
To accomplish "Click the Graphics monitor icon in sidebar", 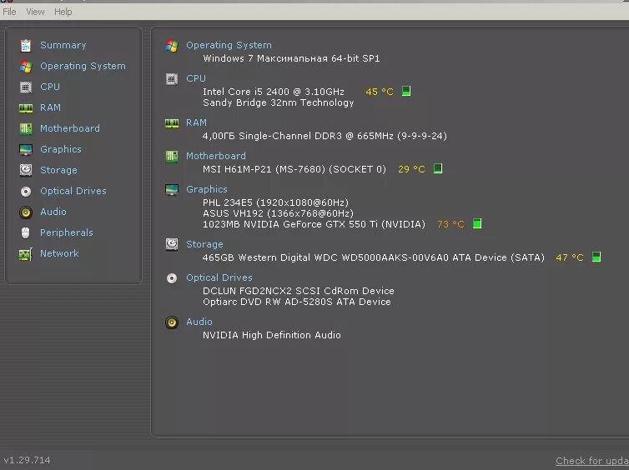I will click(26, 150).
